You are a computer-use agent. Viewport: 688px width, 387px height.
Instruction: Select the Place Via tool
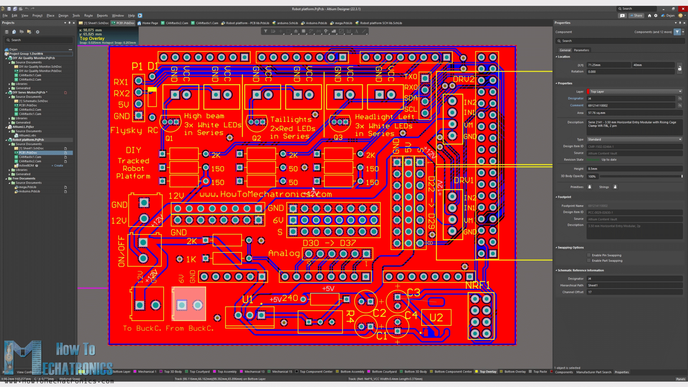point(326,31)
